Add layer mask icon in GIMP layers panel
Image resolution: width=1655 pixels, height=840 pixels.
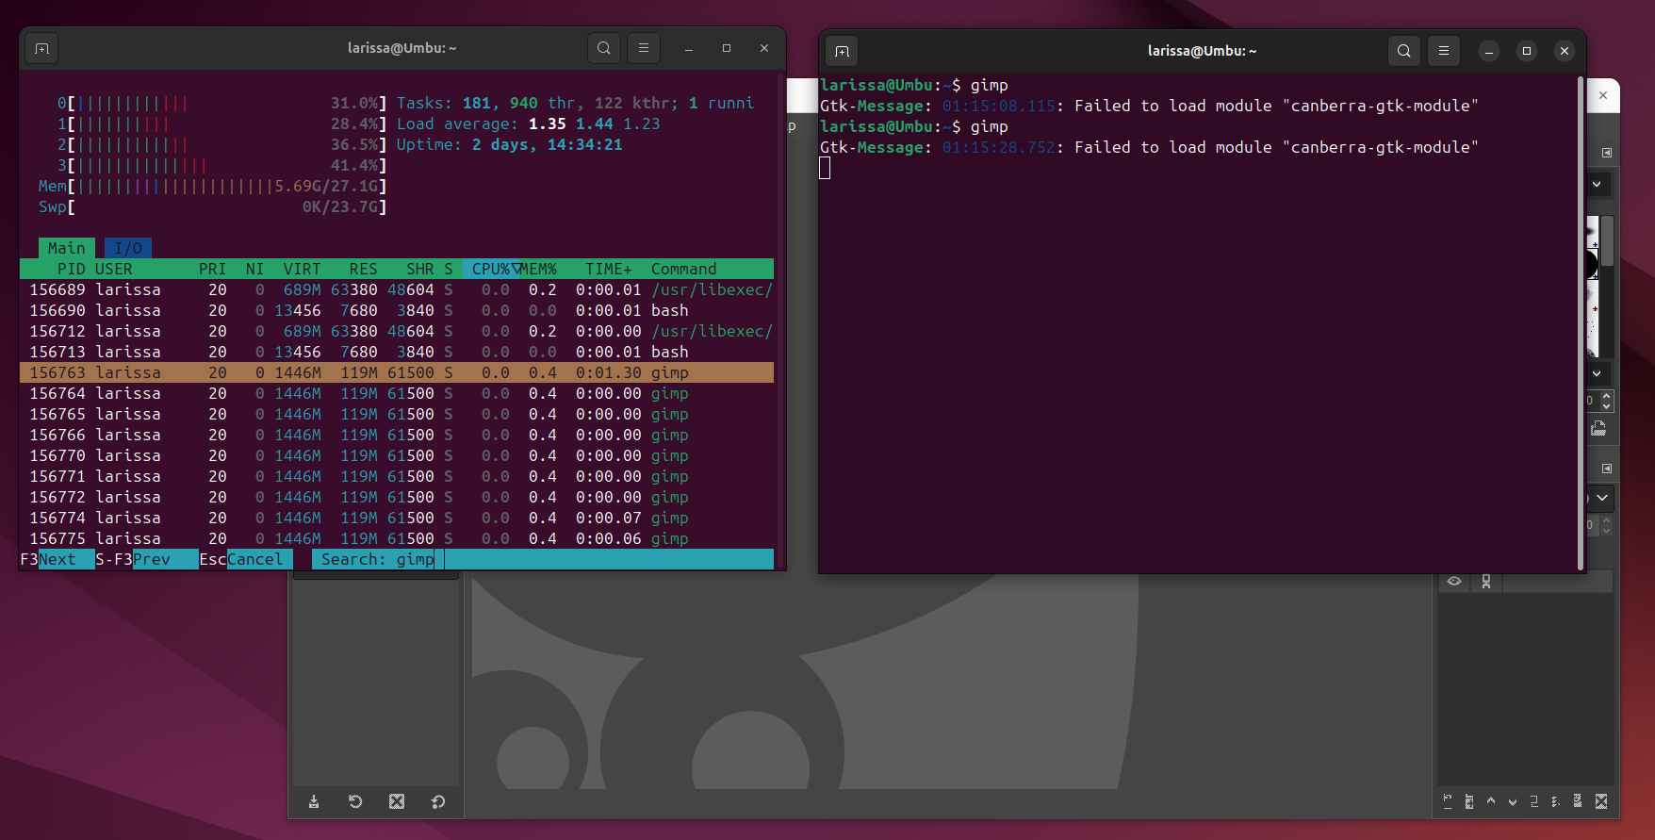(x=1578, y=801)
